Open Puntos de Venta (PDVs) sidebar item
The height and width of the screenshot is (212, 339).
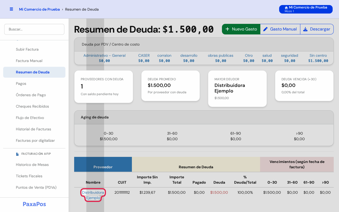tap(34, 187)
